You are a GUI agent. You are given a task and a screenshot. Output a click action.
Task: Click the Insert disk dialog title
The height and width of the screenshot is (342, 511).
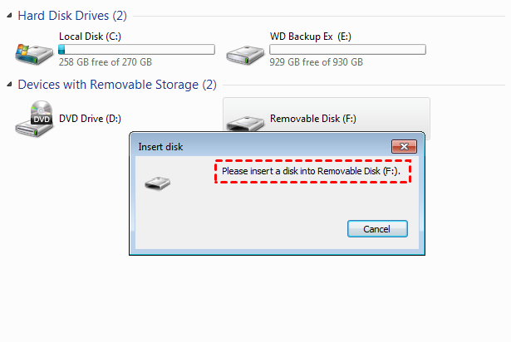tap(160, 147)
